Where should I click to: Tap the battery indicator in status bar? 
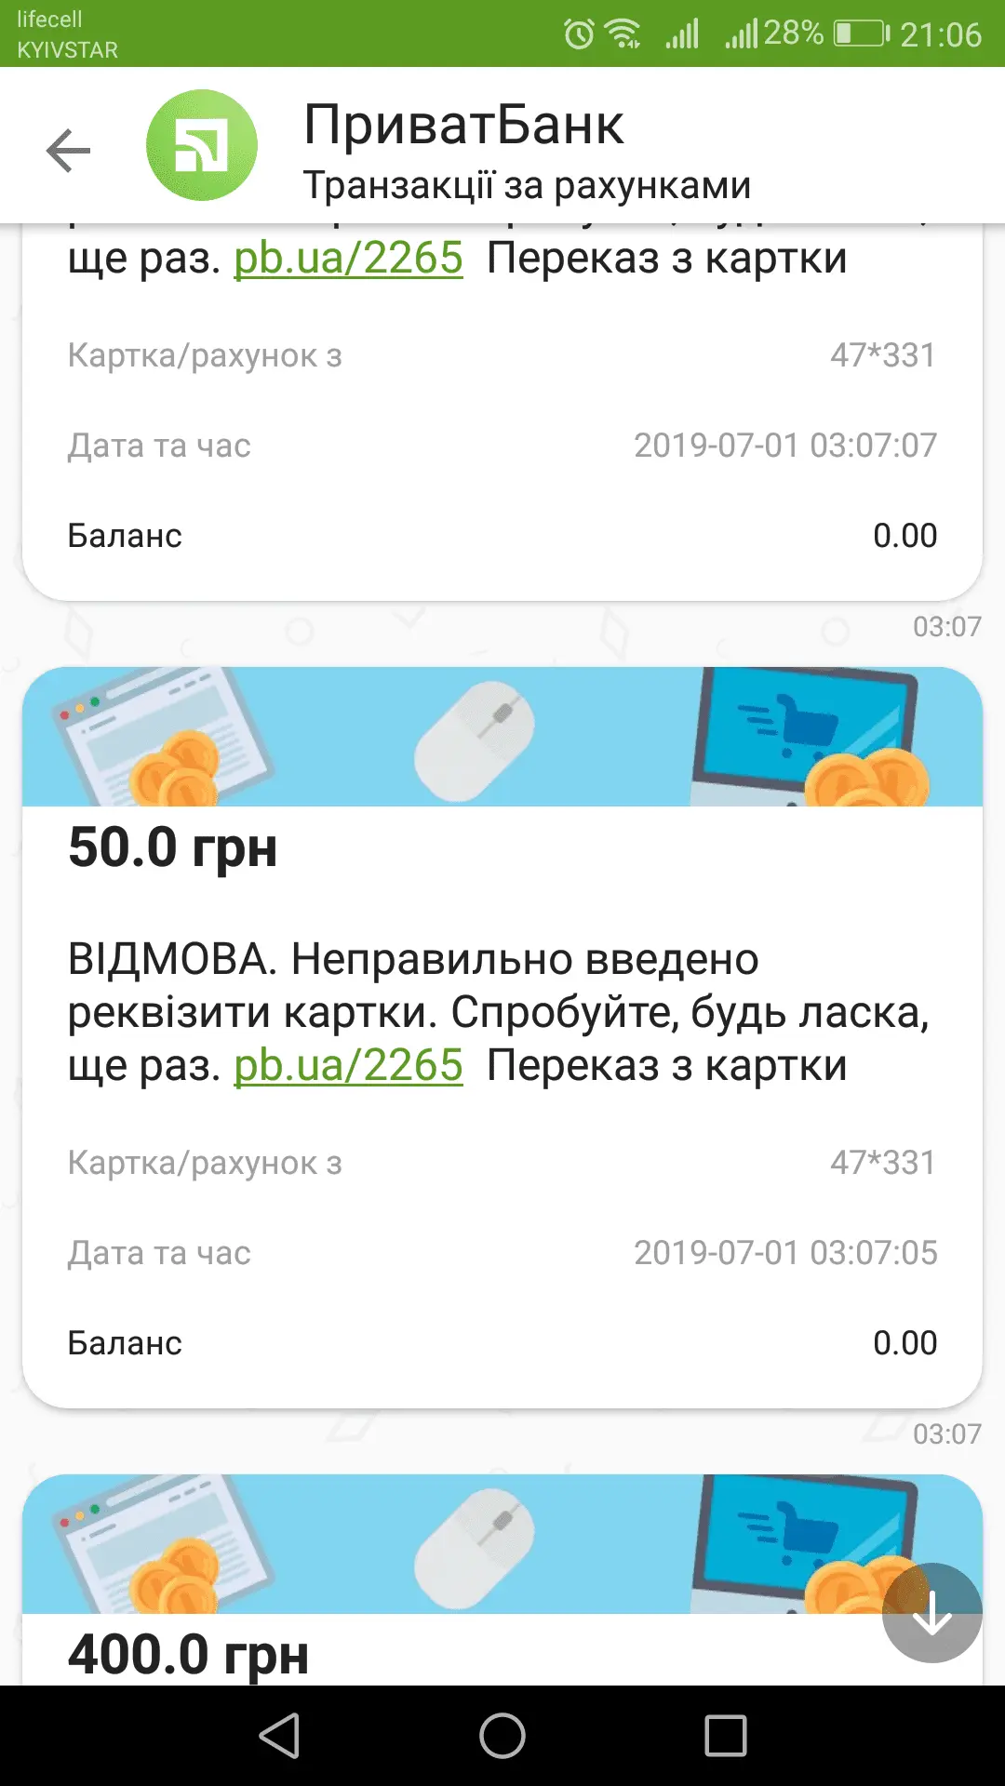click(x=860, y=34)
